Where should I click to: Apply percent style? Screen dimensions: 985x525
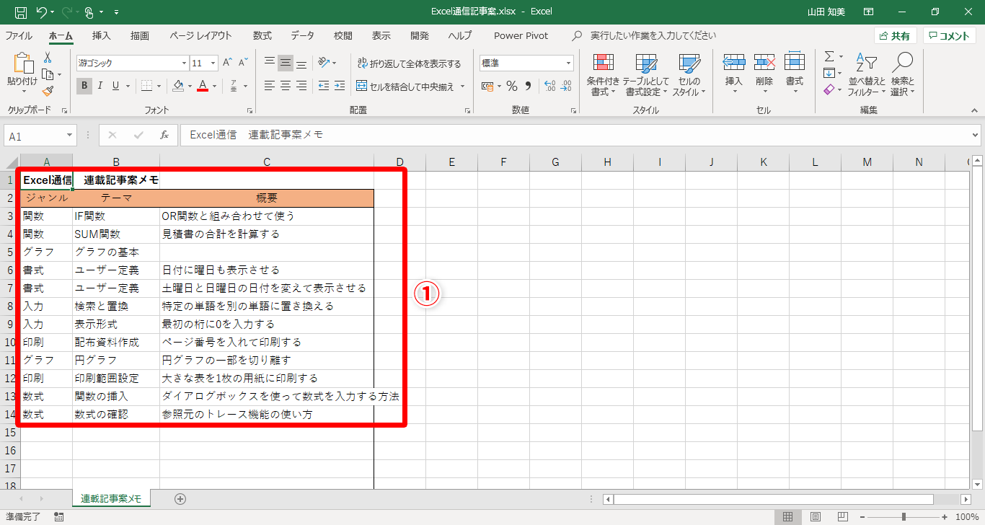click(x=512, y=87)
